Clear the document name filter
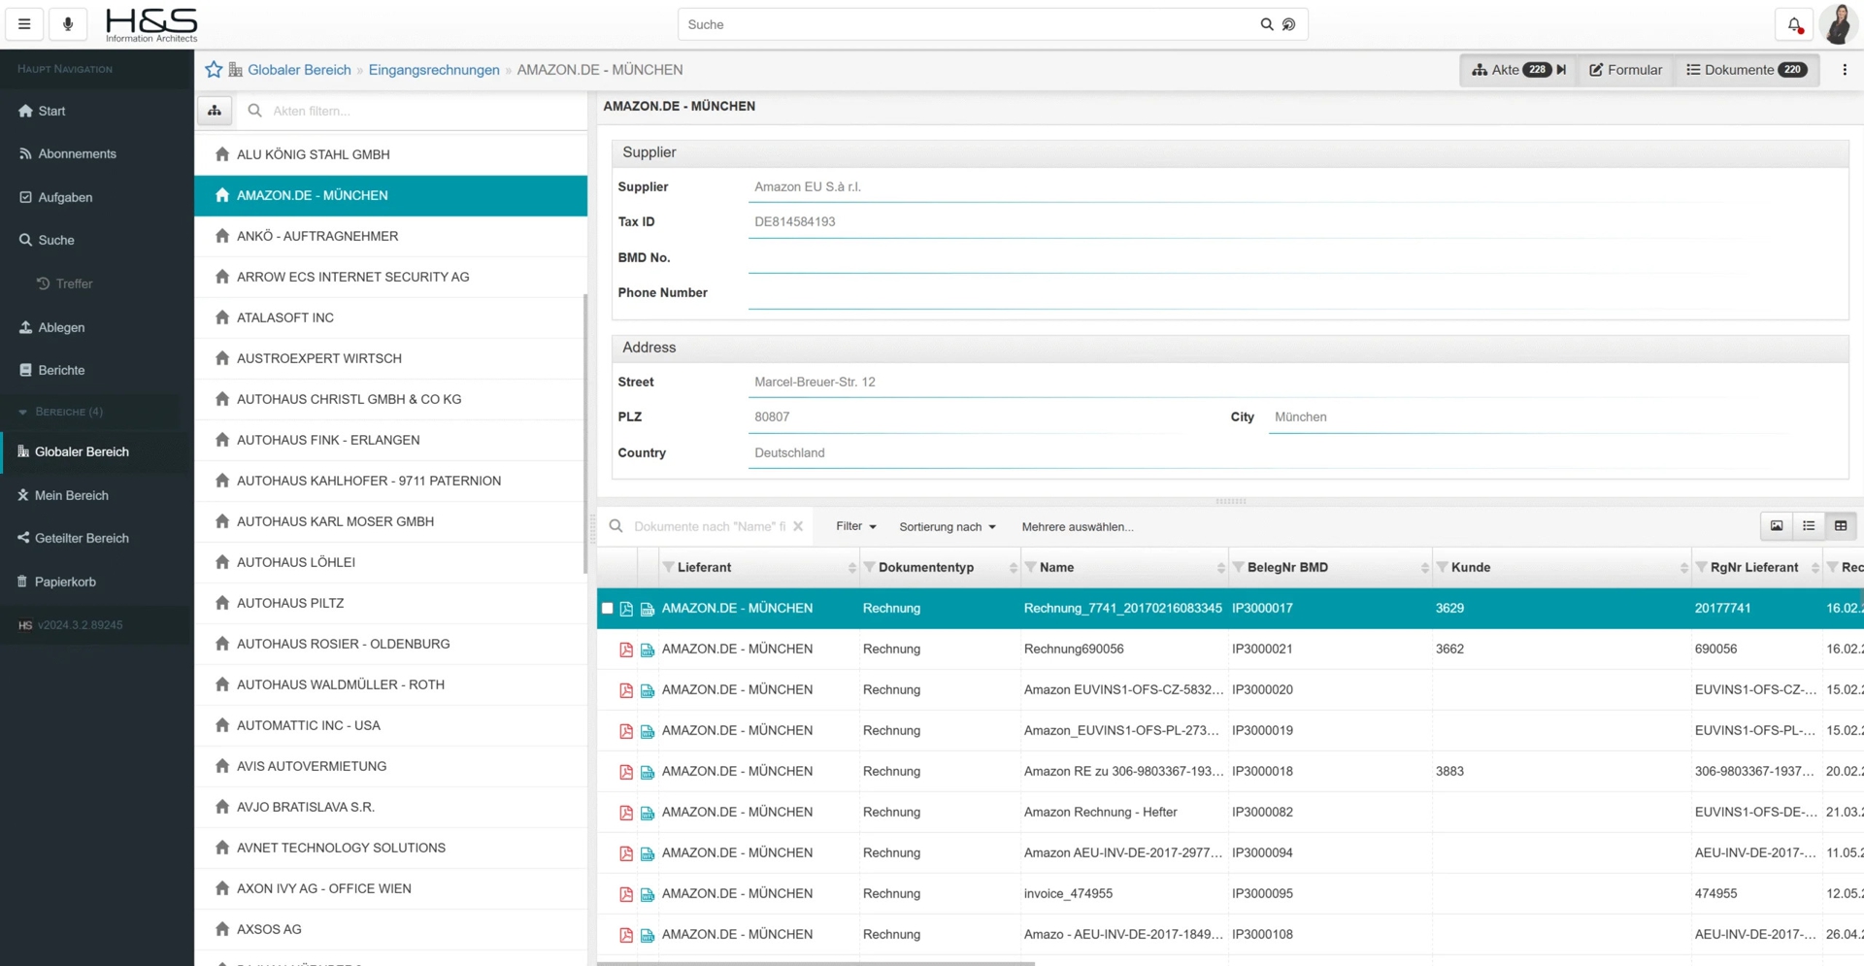The height and width of the screenshot is (966, 1864). [x=798, y=526]
